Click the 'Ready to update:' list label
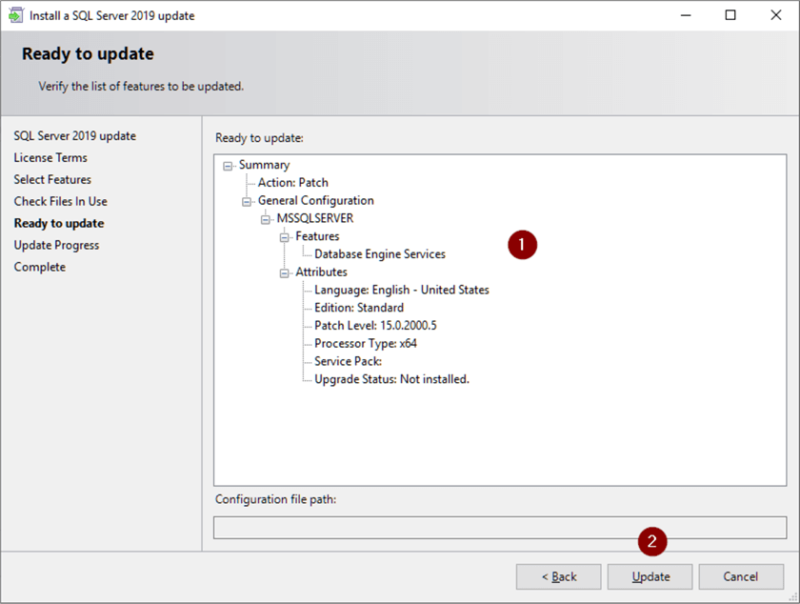 coord(259,138)
